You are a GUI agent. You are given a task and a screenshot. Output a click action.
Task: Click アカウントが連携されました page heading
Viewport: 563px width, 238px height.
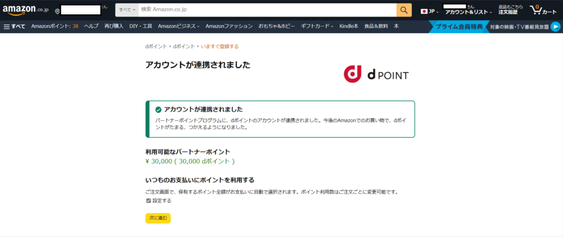pos(198,65)
